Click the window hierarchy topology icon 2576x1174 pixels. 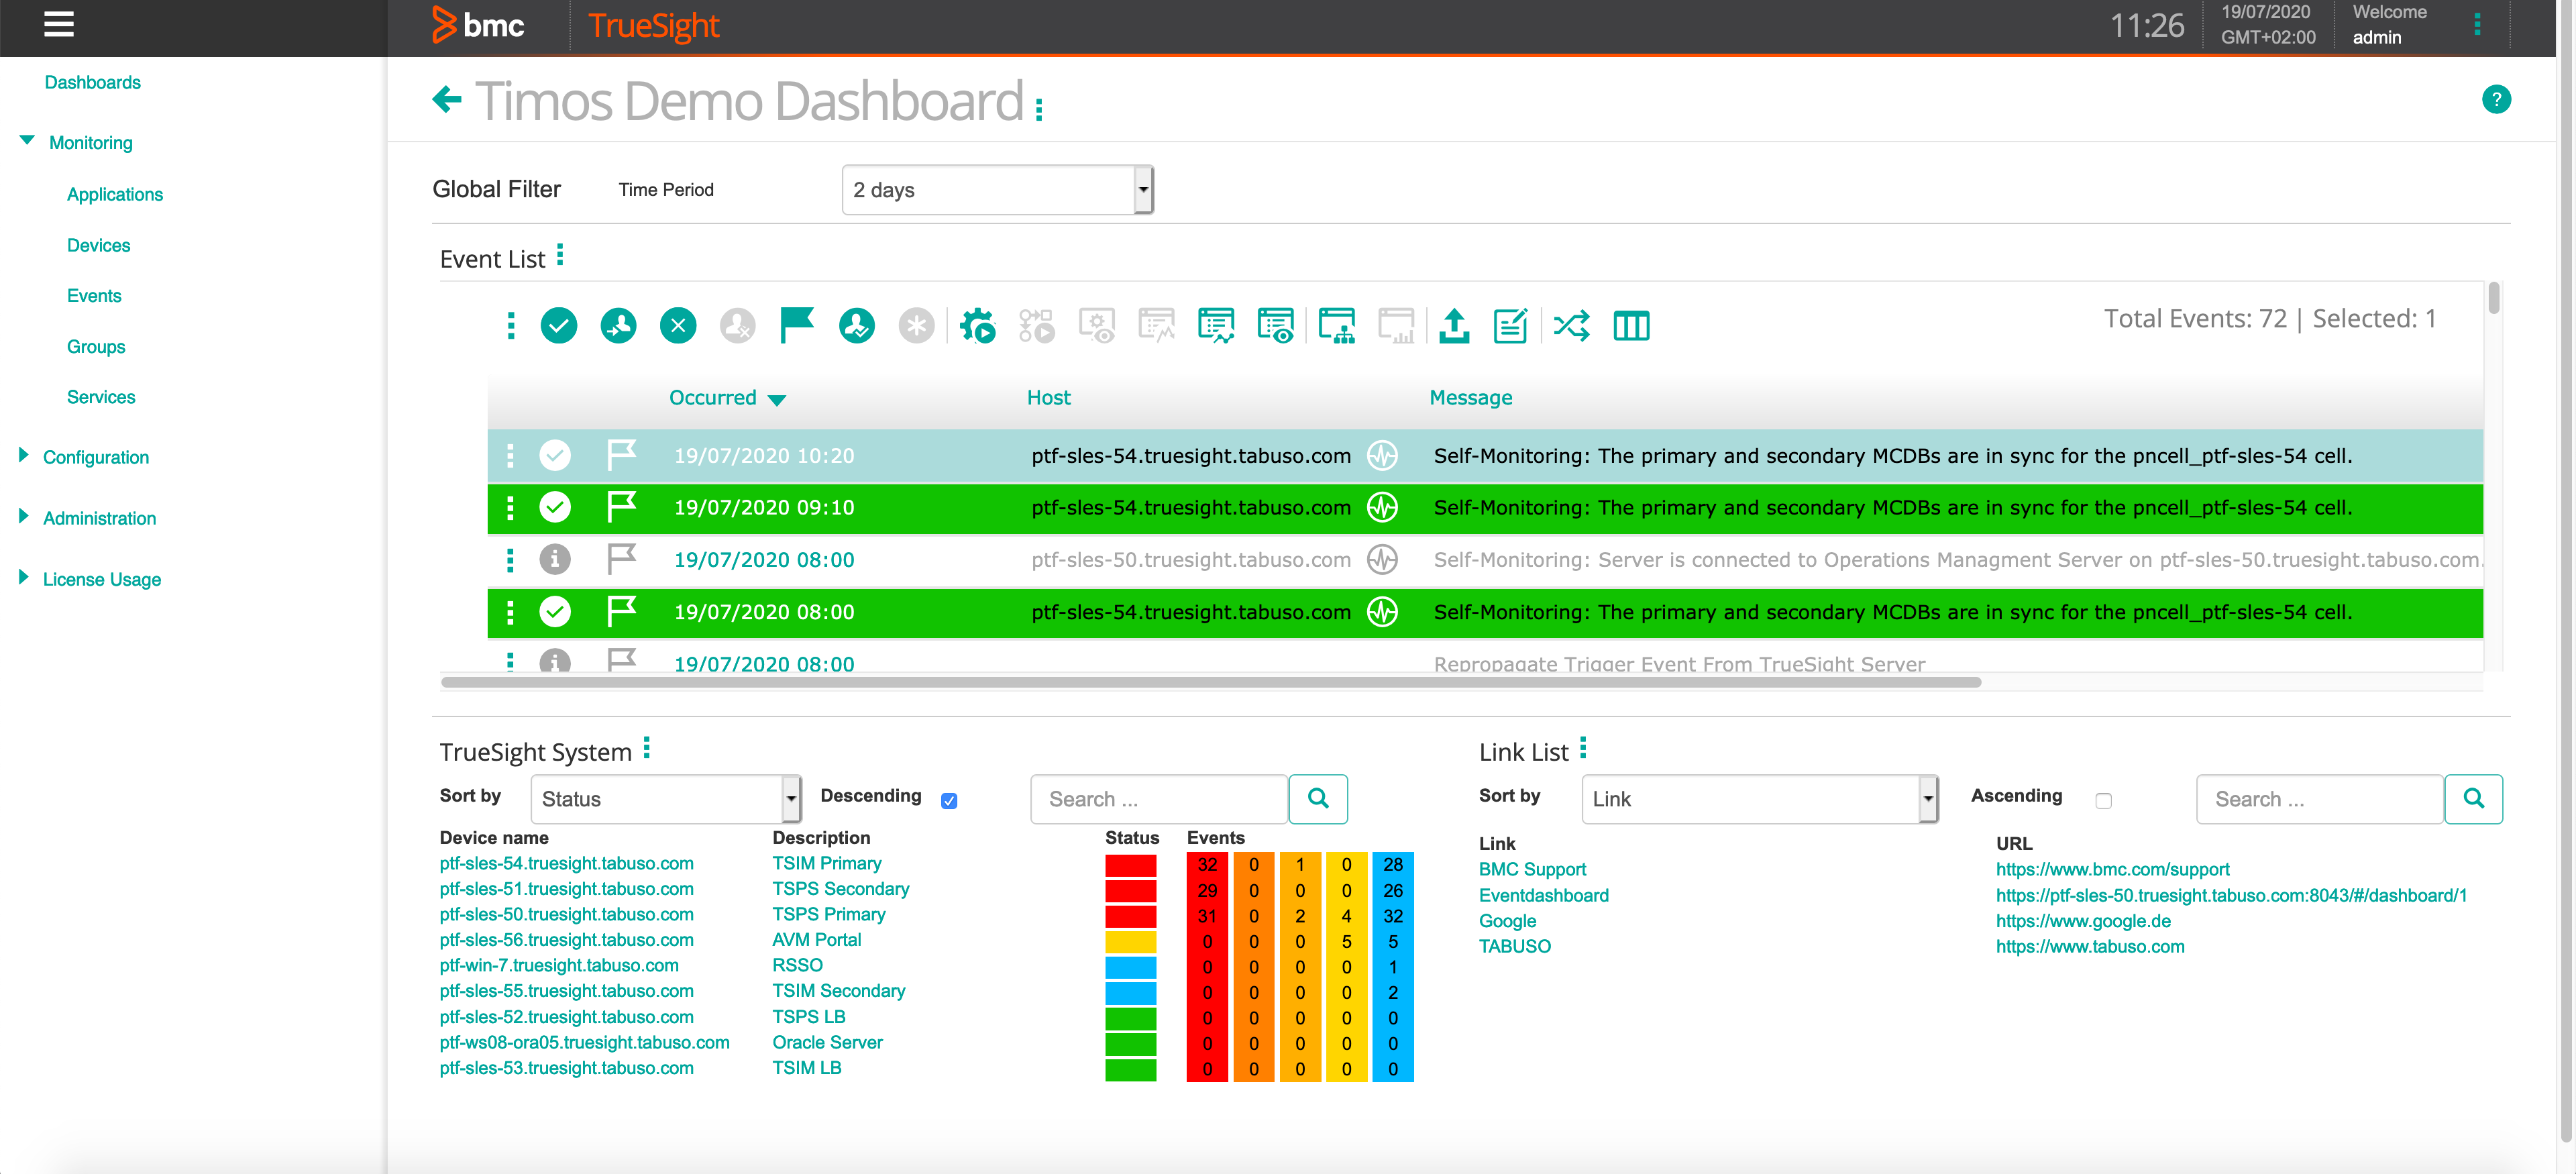(1337, 325)
